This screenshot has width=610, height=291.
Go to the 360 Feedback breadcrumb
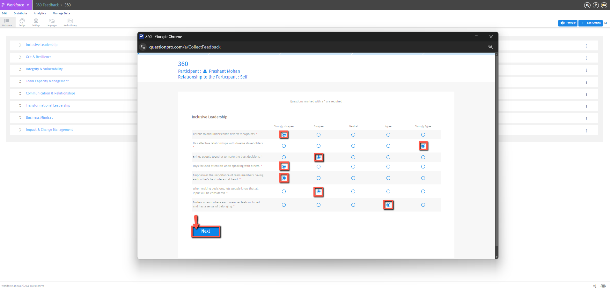click(47, 5)
